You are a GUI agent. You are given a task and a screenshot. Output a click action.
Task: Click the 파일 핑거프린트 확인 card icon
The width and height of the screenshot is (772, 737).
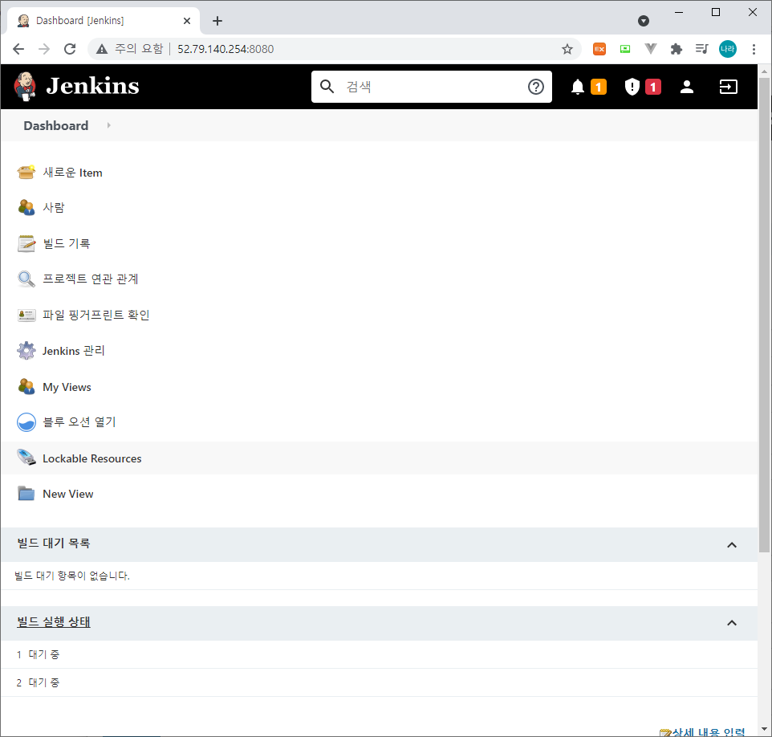click(x=26, y=316)
